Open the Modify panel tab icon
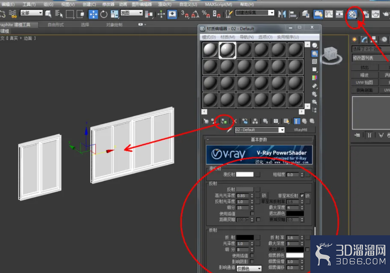The image size is (390, 273). [365, 39]
